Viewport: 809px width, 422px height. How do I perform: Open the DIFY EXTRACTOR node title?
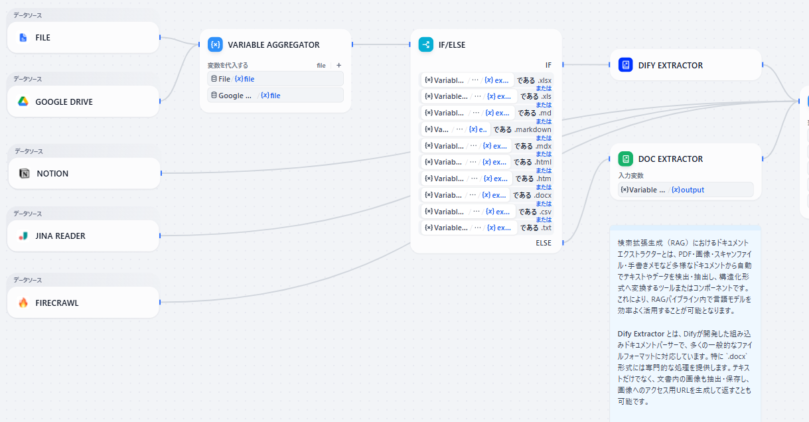[670, 65]
